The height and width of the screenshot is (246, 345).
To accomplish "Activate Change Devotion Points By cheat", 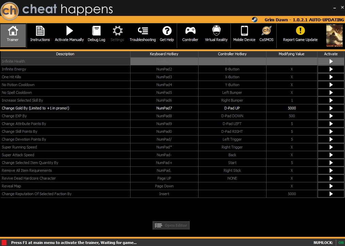I will (x=331, y=140).
